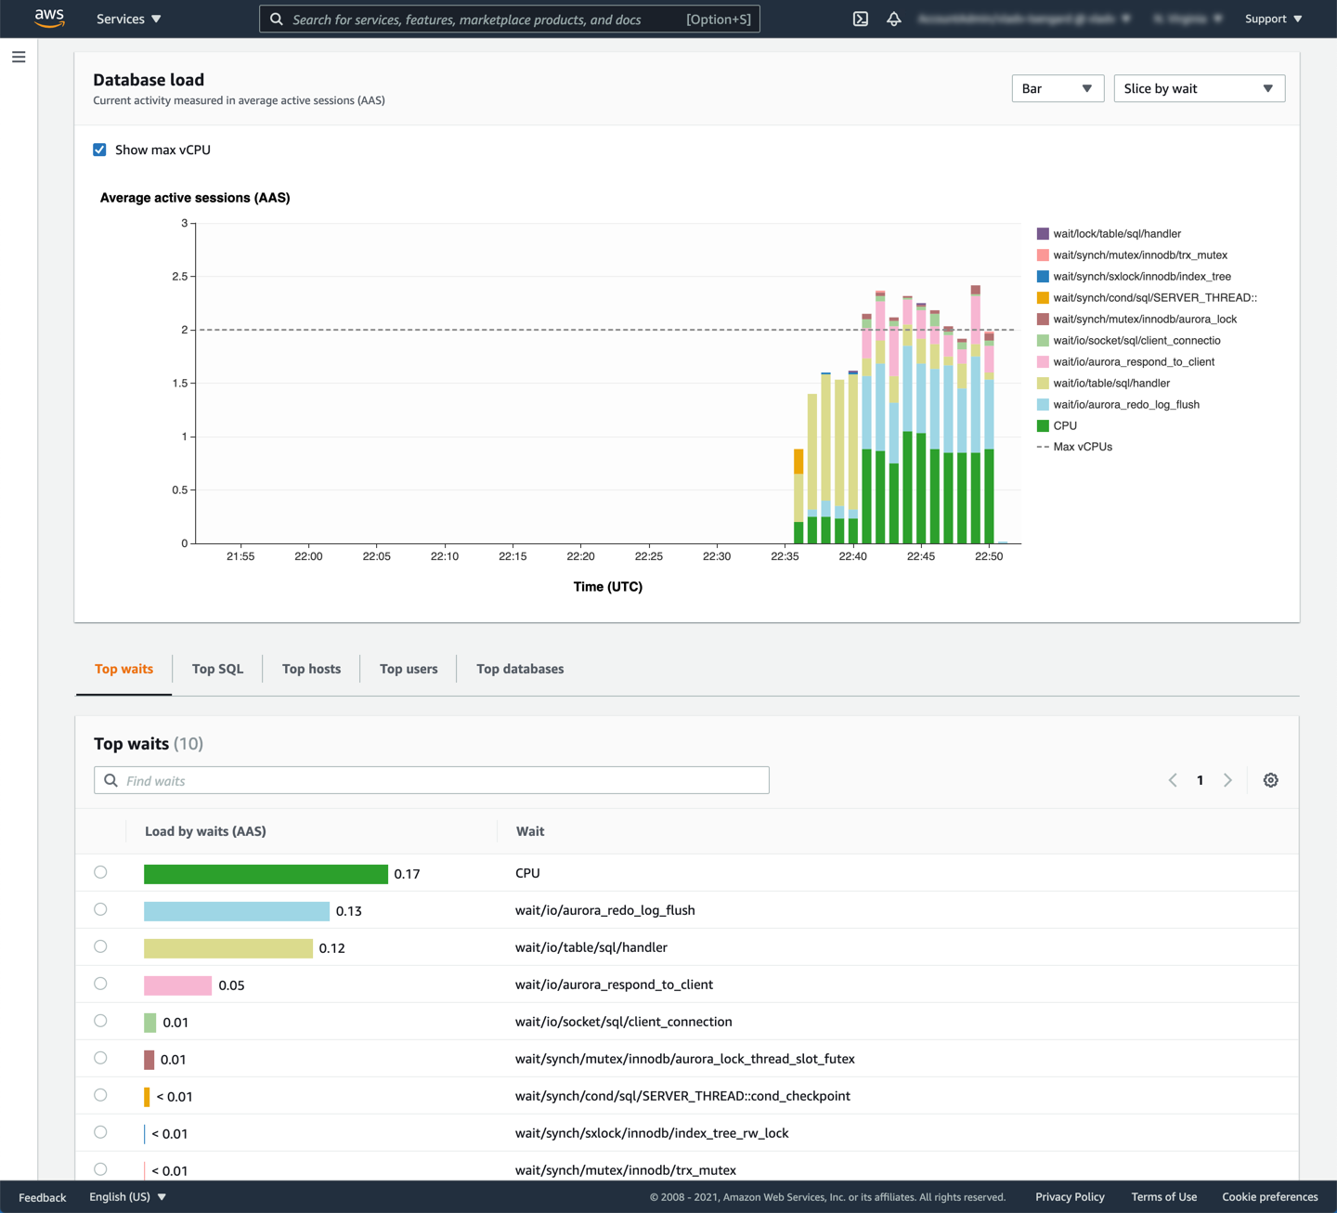
Task: Click the Feedback button in footer
Action: [x=43, y=1197]
